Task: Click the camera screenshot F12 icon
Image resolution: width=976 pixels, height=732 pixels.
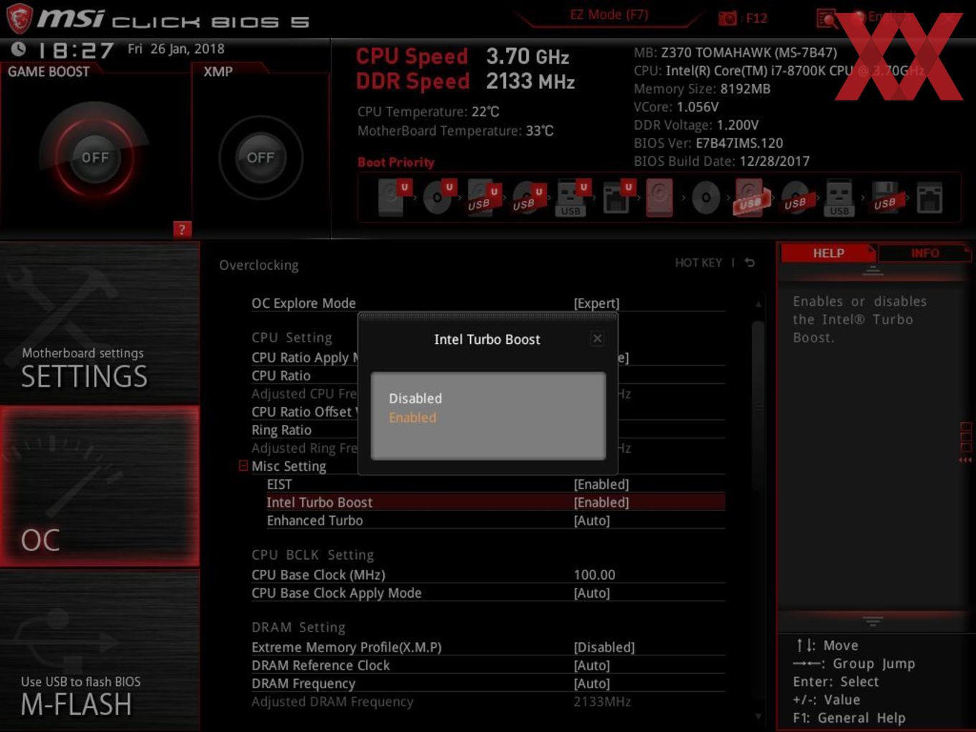Action: point(728,18)
